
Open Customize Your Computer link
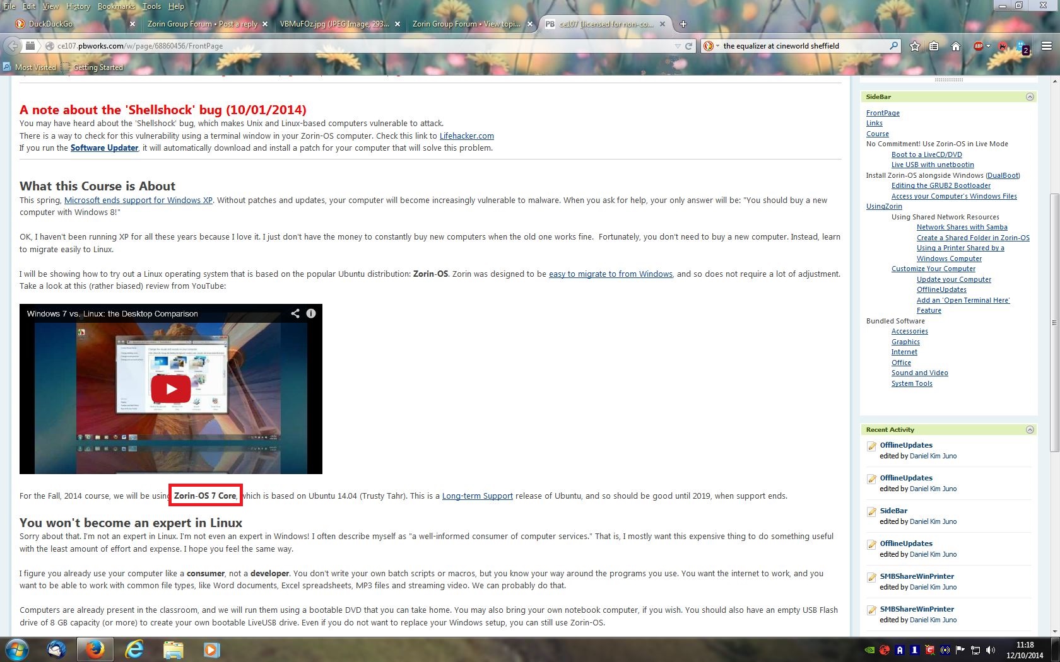pyautogui.click(x=933, y=269)
